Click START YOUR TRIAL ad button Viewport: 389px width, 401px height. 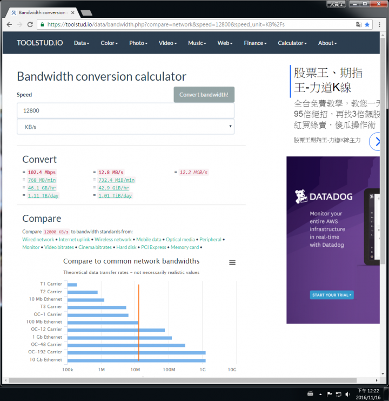[x=332, y=295]
